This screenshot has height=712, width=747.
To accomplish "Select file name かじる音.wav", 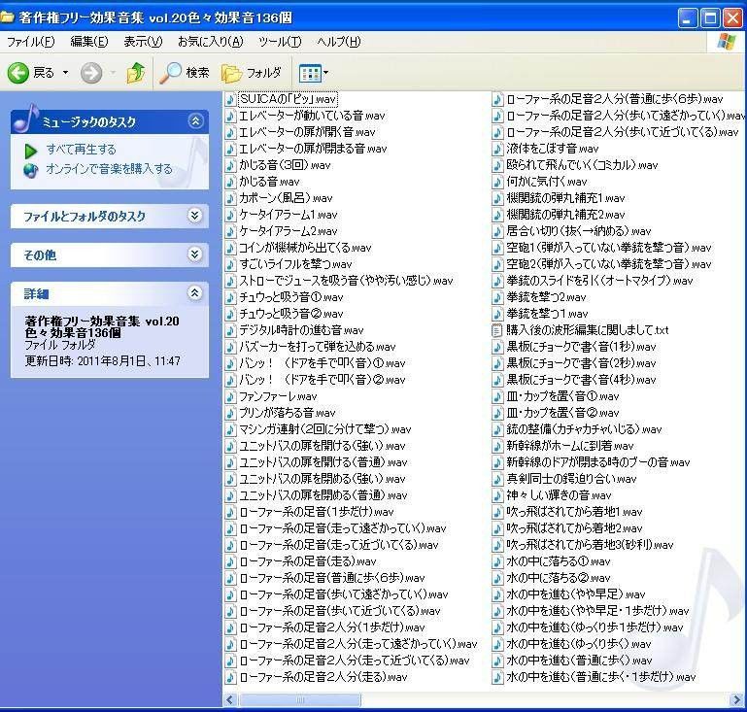I will (x=270, y=182).
